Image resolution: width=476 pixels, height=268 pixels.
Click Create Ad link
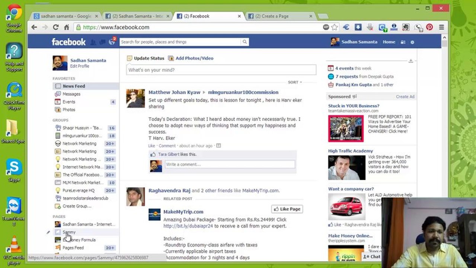(x=405, y=97)
